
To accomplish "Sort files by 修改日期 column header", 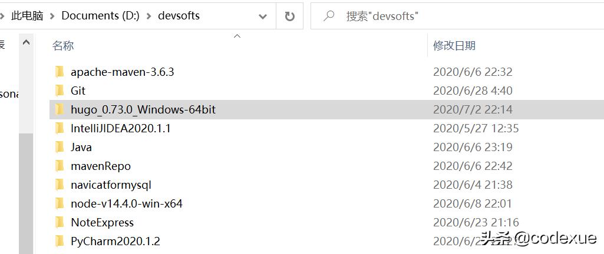I will 454,45.
